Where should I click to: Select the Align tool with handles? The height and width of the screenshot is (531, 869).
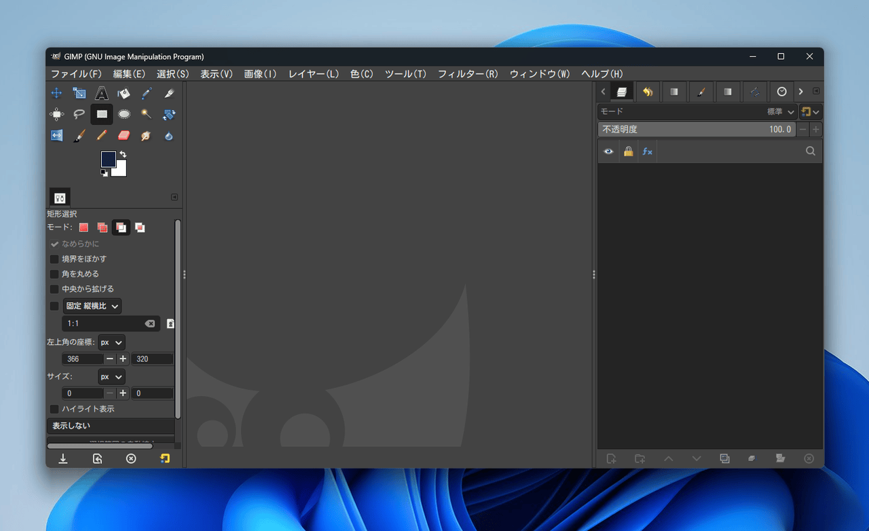click(x=56, y=114)
